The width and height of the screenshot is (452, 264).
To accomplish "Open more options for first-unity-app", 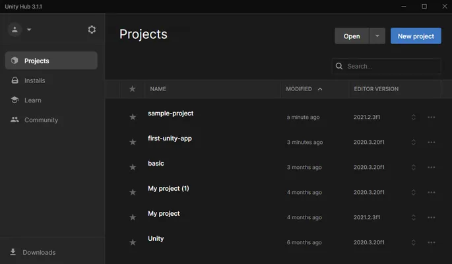I will pyautogui.click(x=432, y=142).
